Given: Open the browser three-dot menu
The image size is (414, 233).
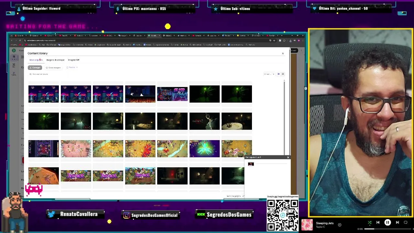Looking at the screenshot, I should (x=303, y=40).
